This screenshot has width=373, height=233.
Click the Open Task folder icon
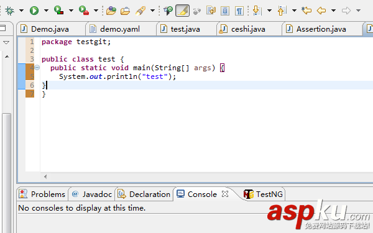point(125,11)
